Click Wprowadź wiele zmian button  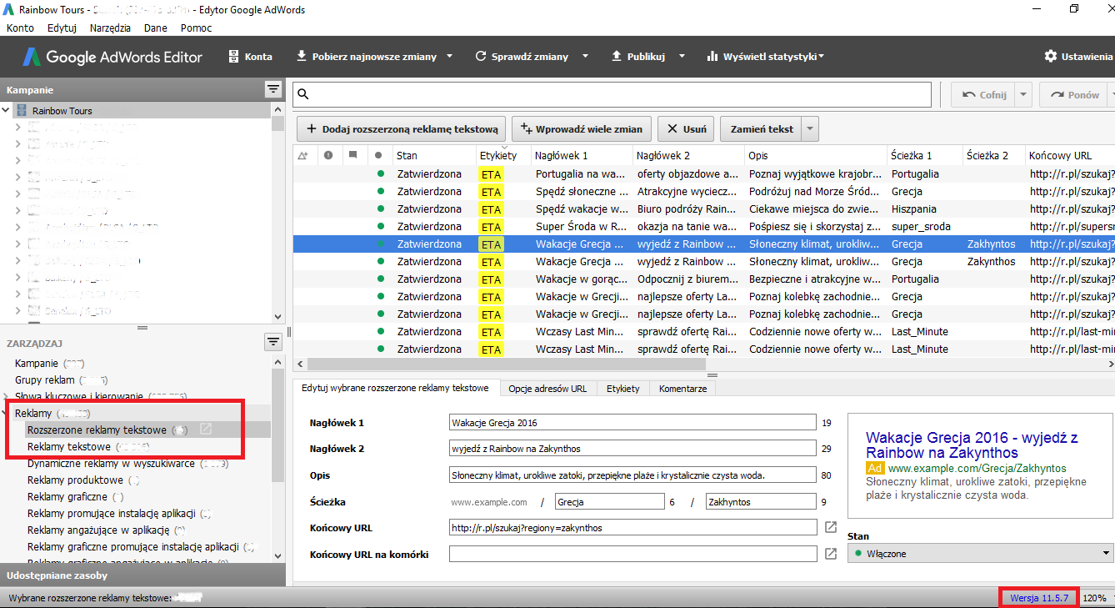coord(581,128)
